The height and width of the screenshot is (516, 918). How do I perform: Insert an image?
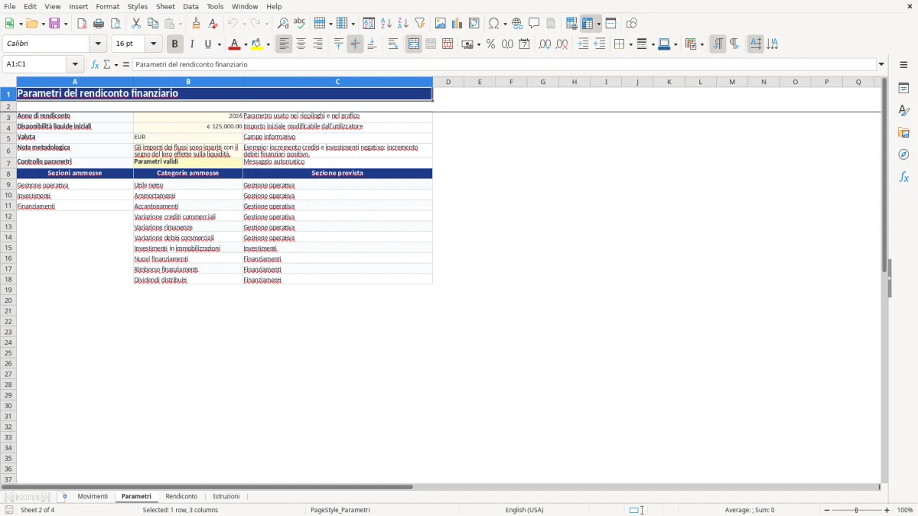tap(441, 24)
